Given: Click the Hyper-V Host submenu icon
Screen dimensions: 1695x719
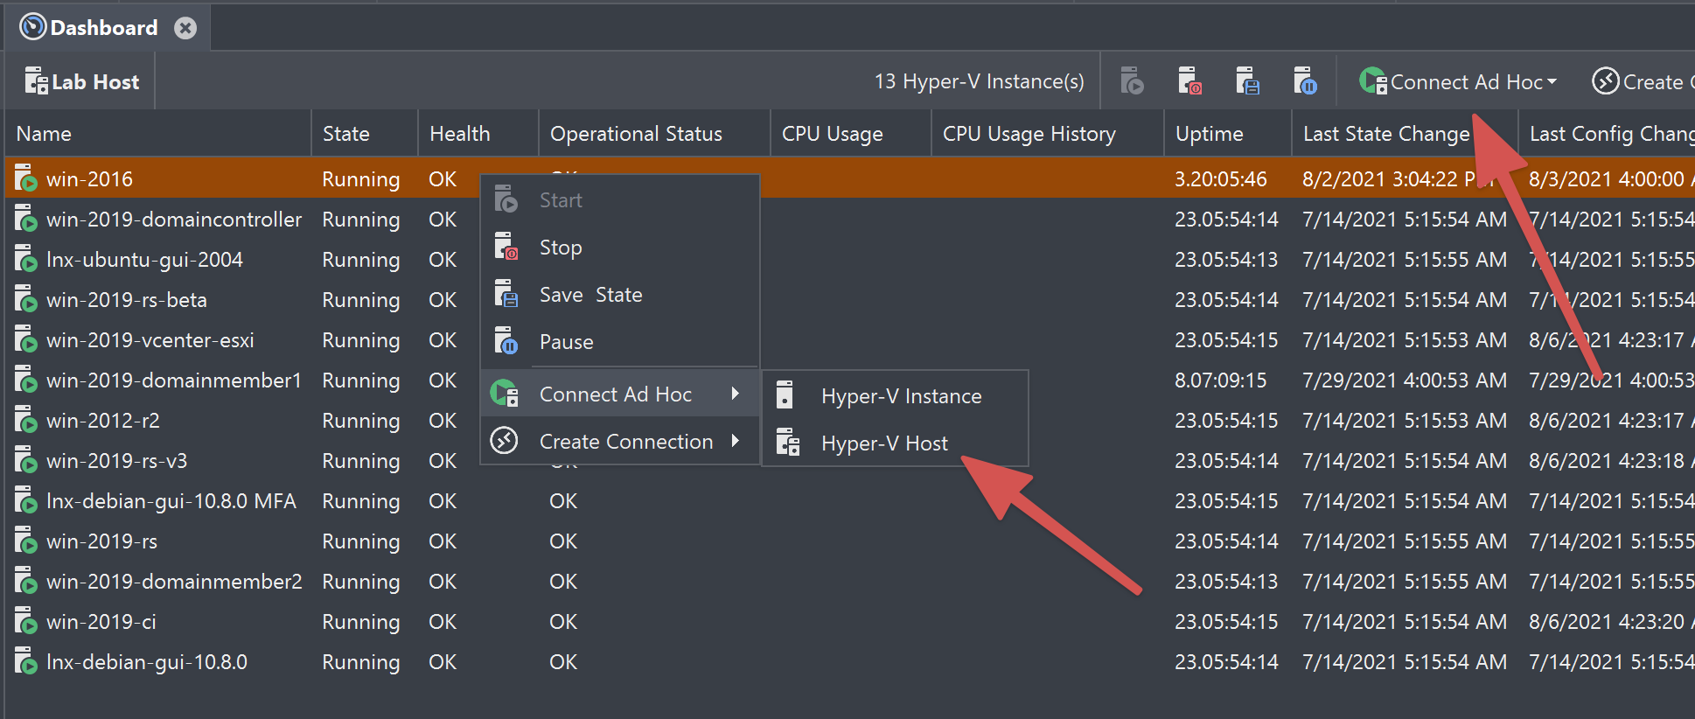Looking at the screenshot, I should (x=787, y=443).
